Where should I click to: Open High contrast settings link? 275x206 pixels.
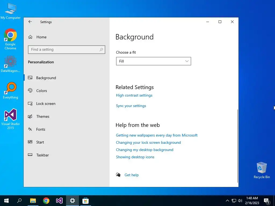(x=134, y=95)
